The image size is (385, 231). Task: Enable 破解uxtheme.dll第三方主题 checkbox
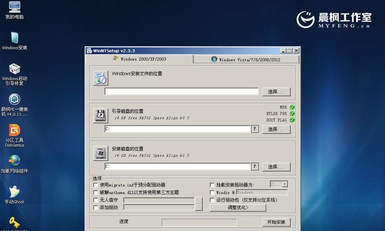point(96,192)
